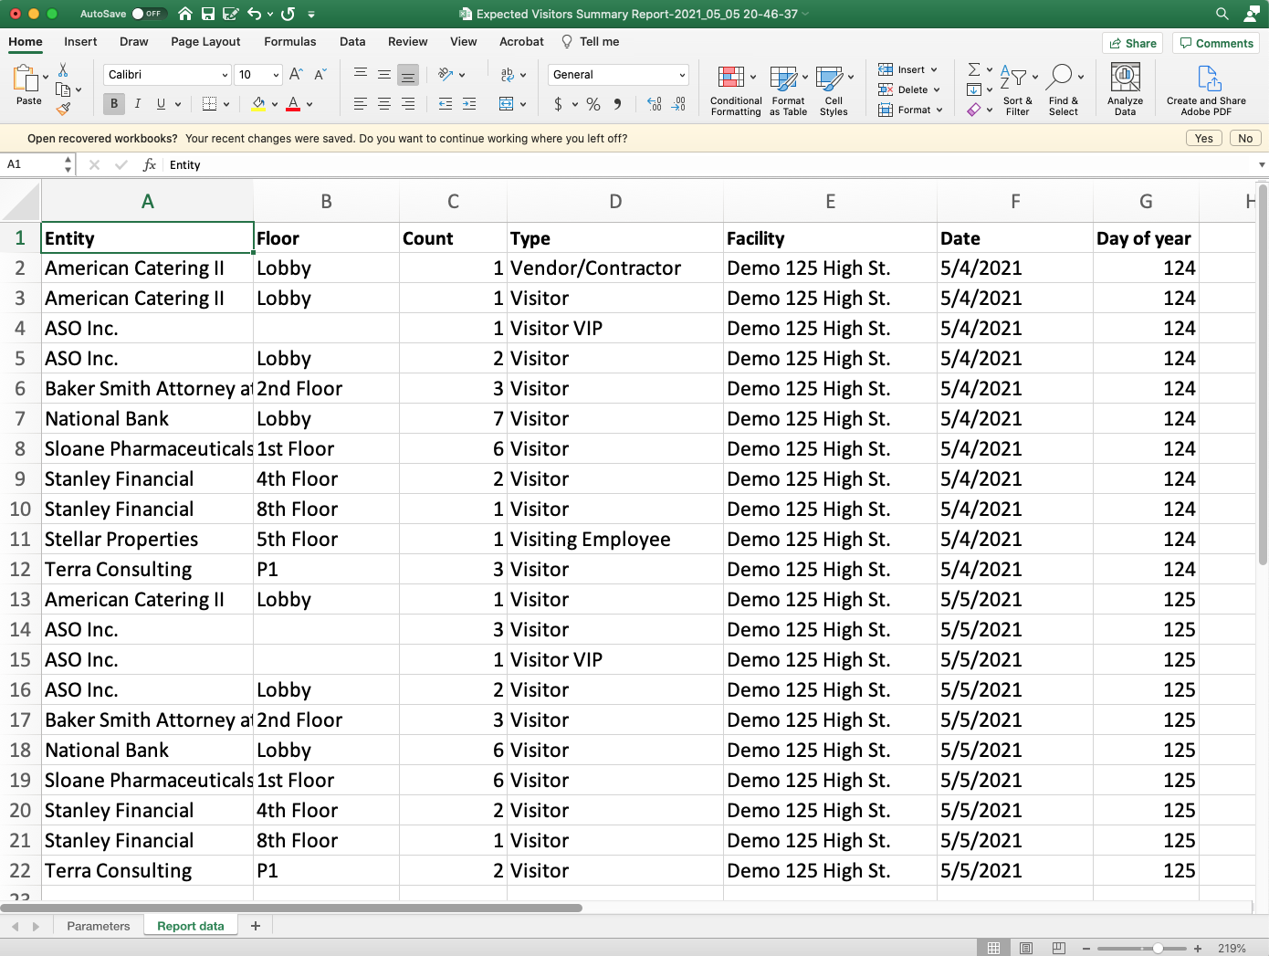Screen dimensions: 1269x956
Task: Open Cell Styles options
Action: pos(834,89)
